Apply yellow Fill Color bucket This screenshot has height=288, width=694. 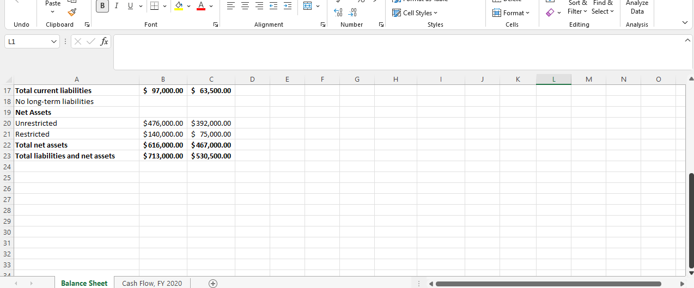(x=179, y=6)
